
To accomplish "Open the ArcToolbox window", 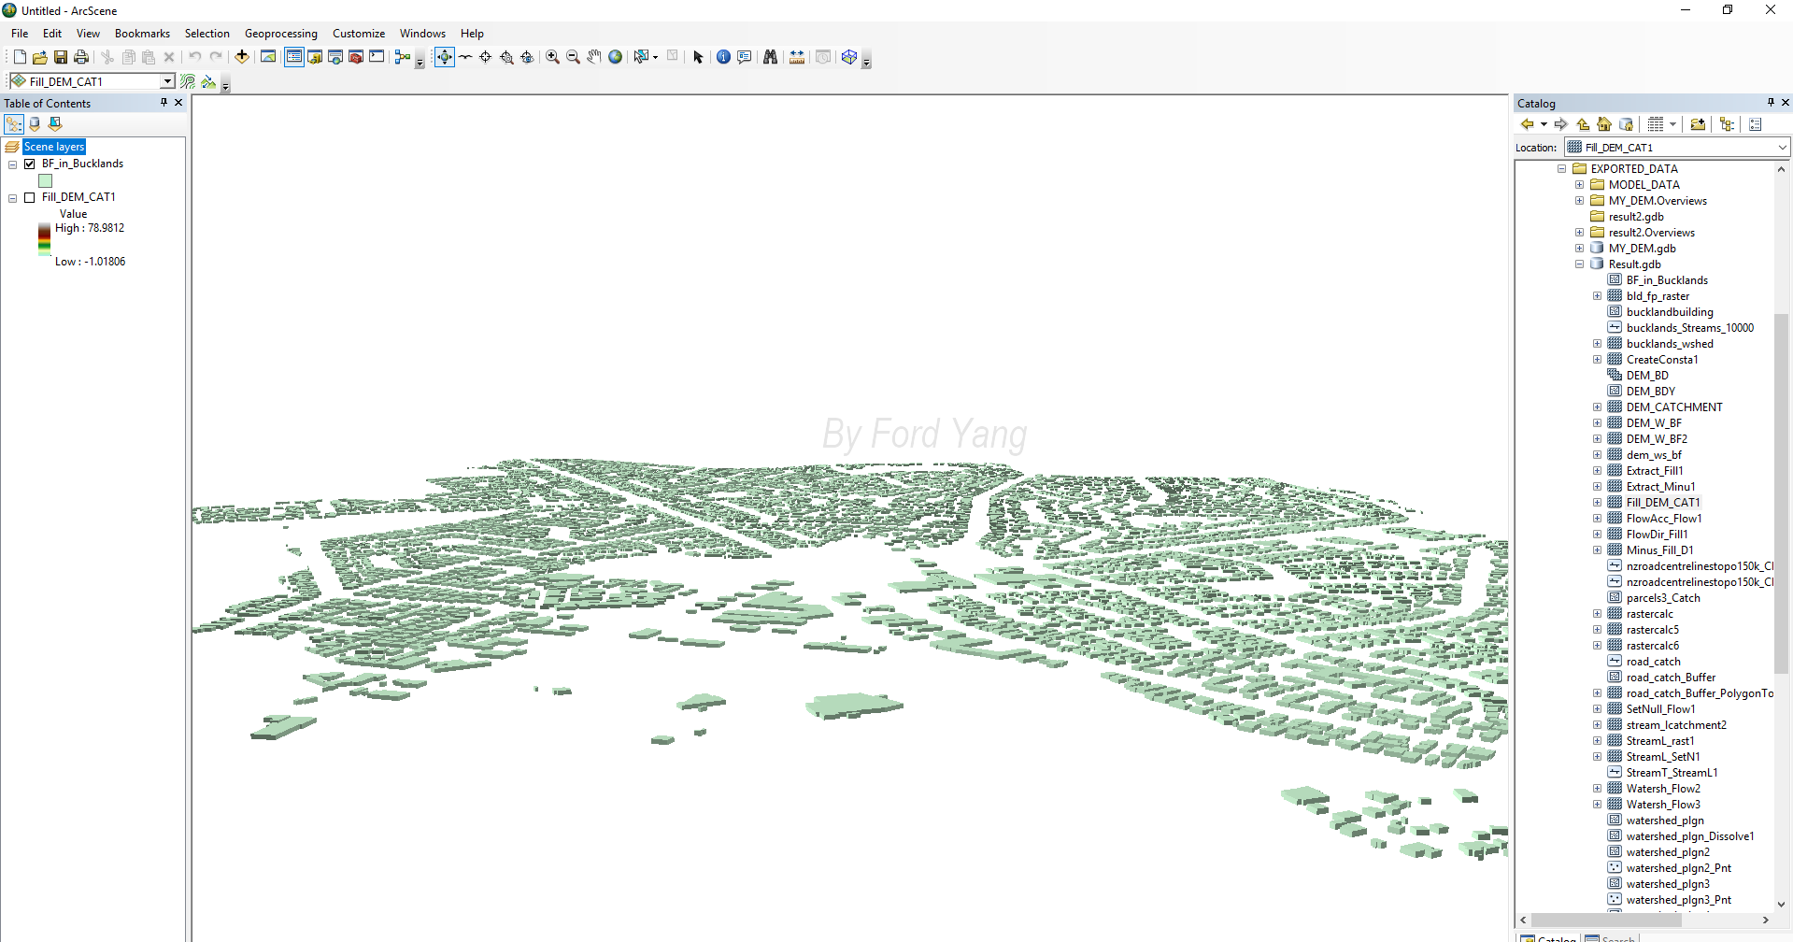I will click(356, 57).
